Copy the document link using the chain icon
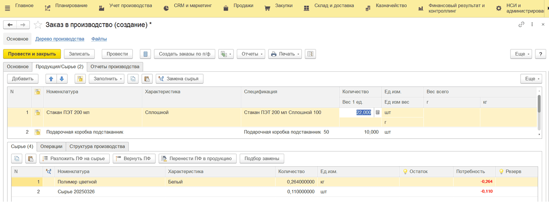The height and width of the screenshot is (202, 549). [x=521, y=25]
